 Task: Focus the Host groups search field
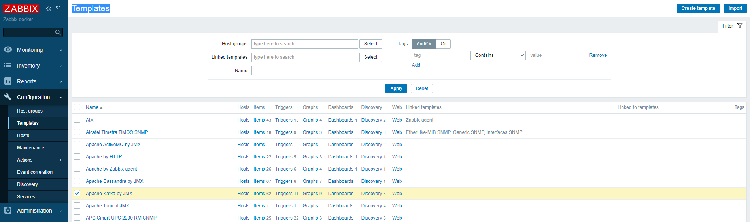[305, 44]
